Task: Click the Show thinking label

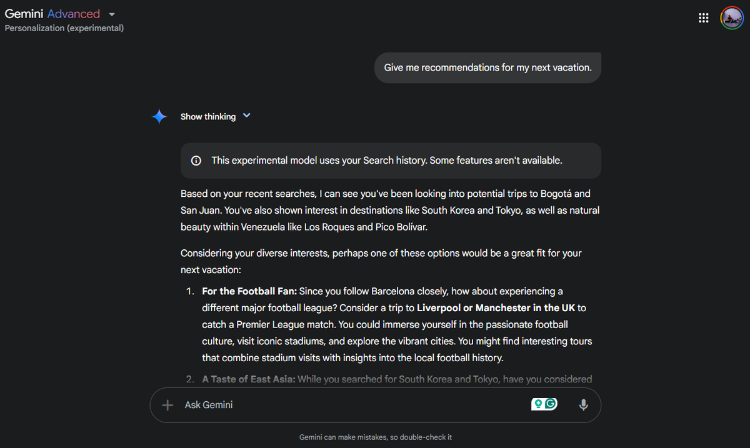Action: 208,117
